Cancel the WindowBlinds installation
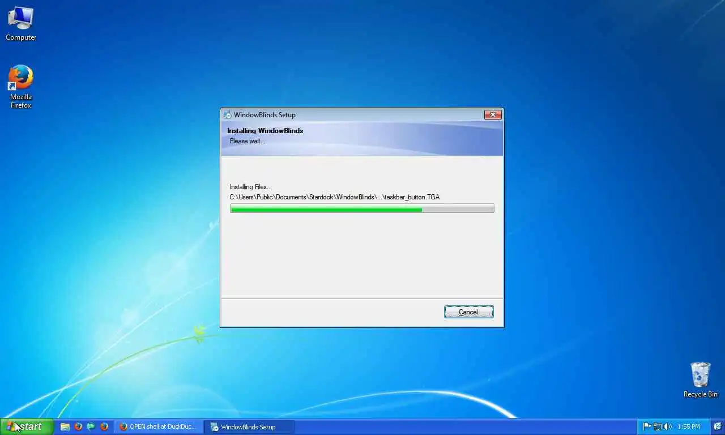The image size is (725, 435). click(468, 312)
